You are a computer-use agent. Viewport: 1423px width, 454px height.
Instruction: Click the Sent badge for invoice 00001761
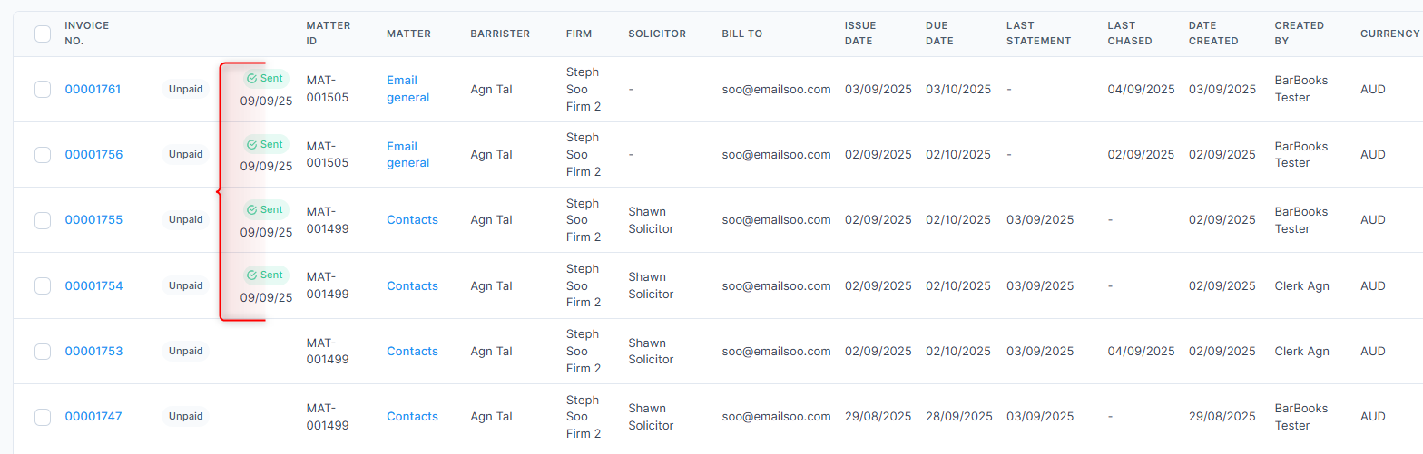(266, 79)
